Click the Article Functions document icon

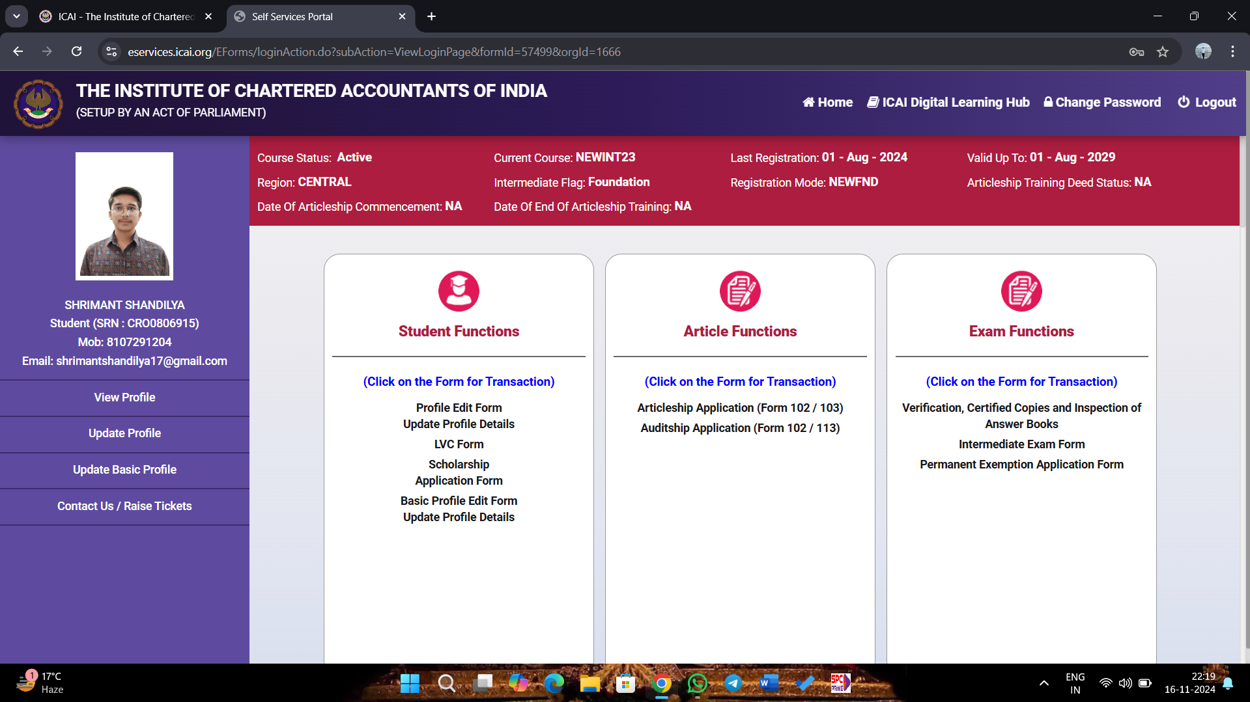(x=740, y=291)
